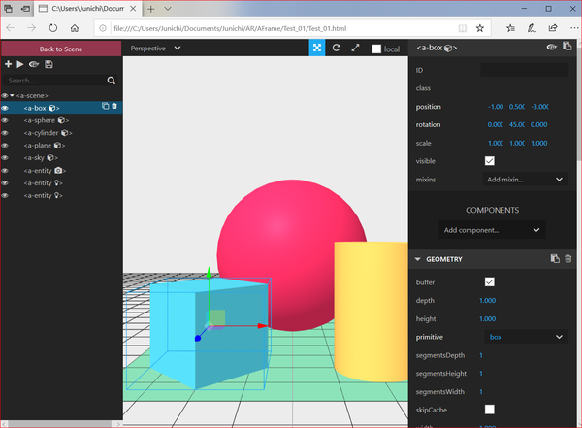Toggle visibility eye for a-sphere
The height and width of the screenshot is (428, 582).
pos(5,120)
